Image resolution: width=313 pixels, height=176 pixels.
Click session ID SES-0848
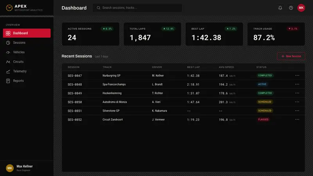pyautogui.click(x=75, y=84)
